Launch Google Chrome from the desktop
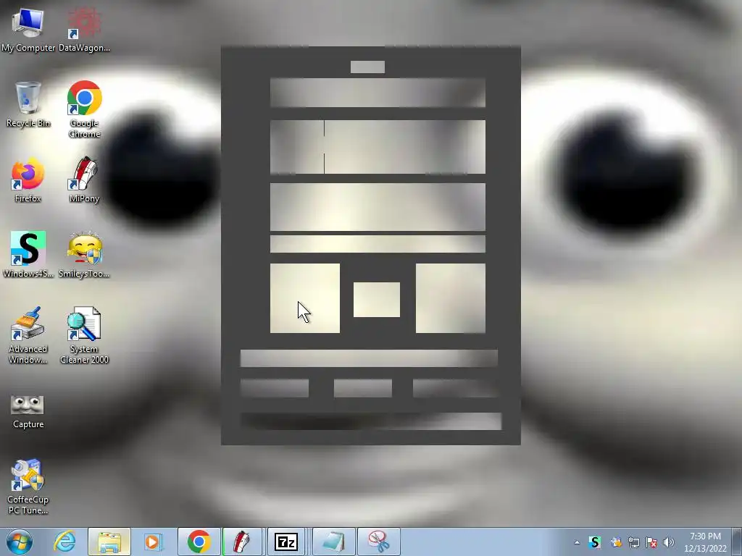The image size is (742, 556). [x=84, y=109]
